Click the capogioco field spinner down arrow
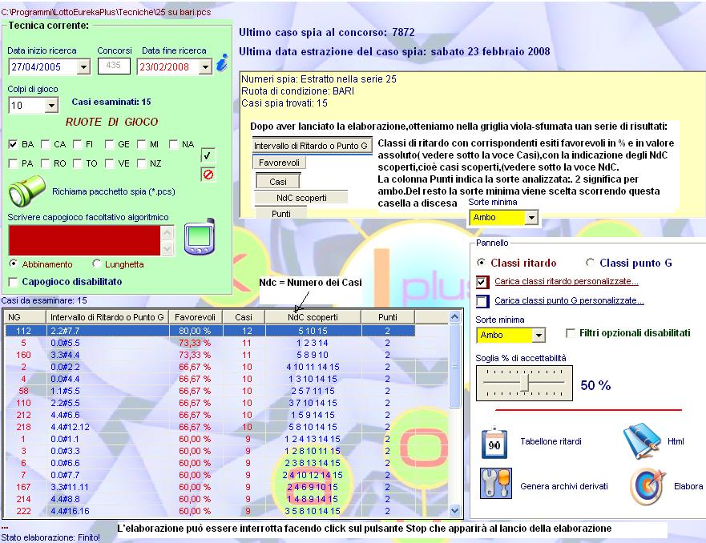 pos(167,248)
